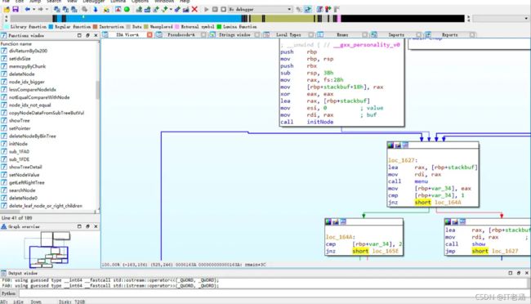The height and width of the screenshot is (304, 531).
Task: Click the Python command line button
Action: 8,293
